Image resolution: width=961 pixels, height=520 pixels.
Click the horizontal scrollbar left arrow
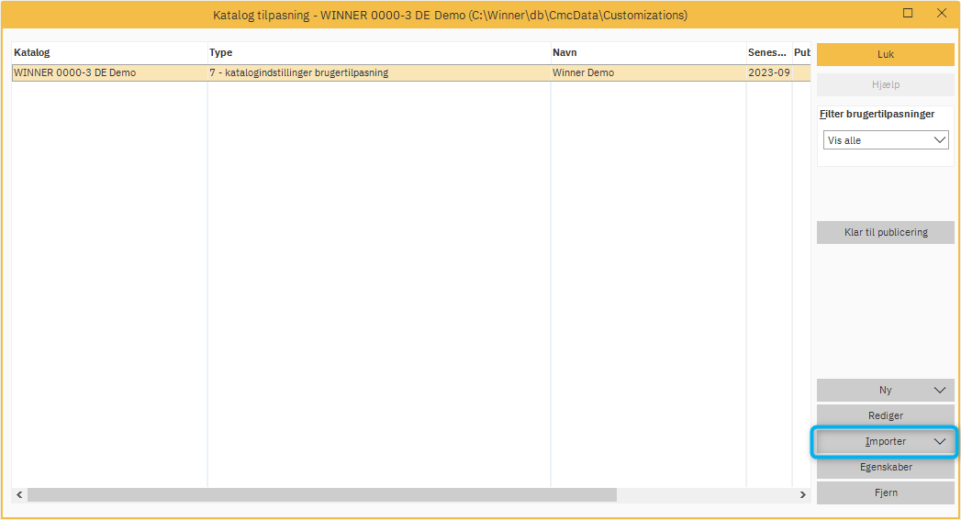tap(19, 494)
